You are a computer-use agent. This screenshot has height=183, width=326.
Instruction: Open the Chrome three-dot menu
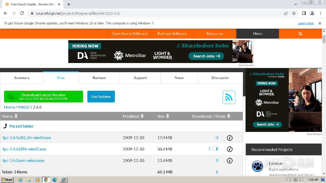click(x=320, y=13)
